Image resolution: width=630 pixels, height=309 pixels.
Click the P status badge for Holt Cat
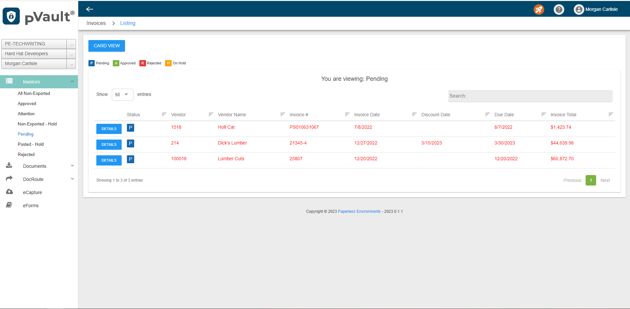(x=131, y=128)
